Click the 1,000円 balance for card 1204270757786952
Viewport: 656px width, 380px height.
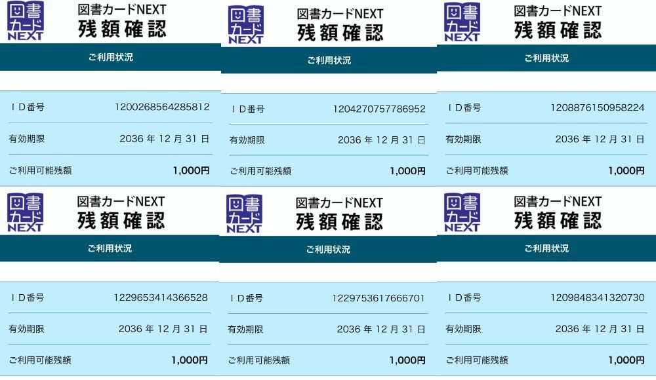click(x=407, y=171)
